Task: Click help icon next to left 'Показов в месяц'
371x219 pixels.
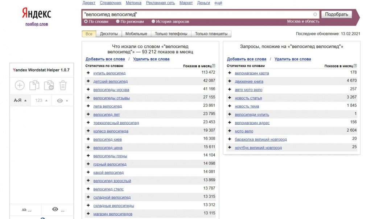Action: (x=214, y=66)
